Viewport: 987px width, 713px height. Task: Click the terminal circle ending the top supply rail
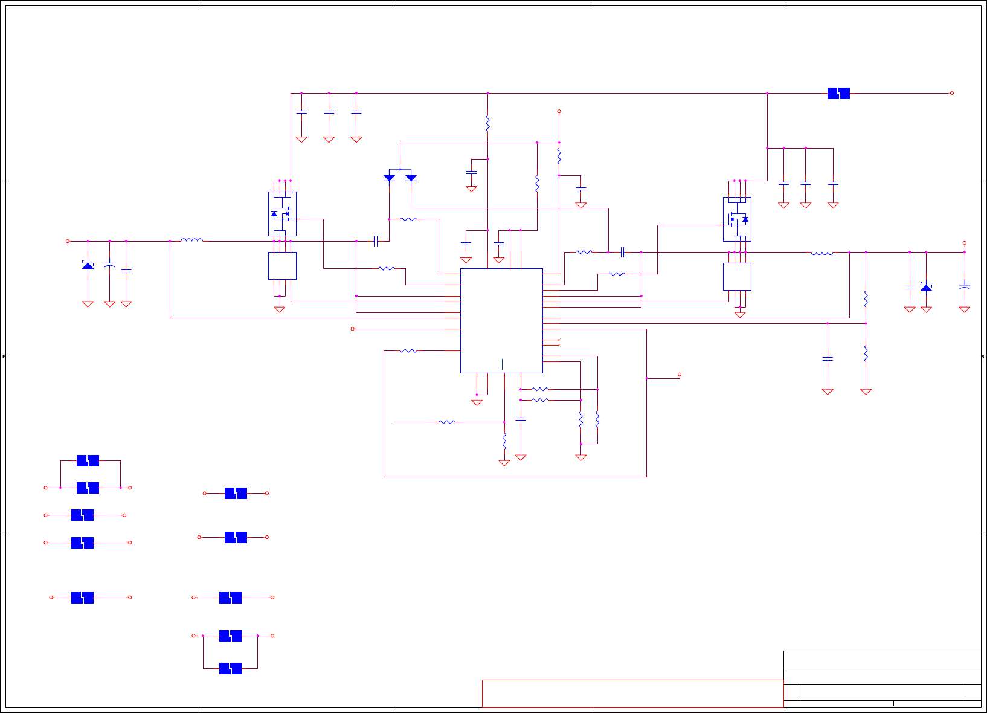(x=952, y=94)
